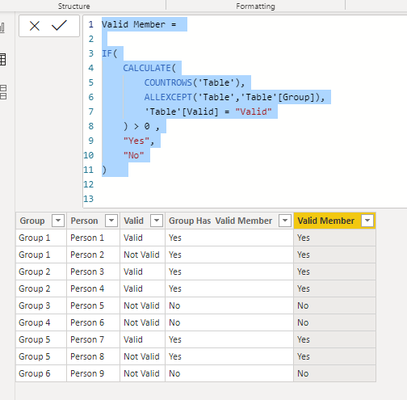Select the Person 4 cell
This screenshot has width=407, height=400.
tap(93, 288)
